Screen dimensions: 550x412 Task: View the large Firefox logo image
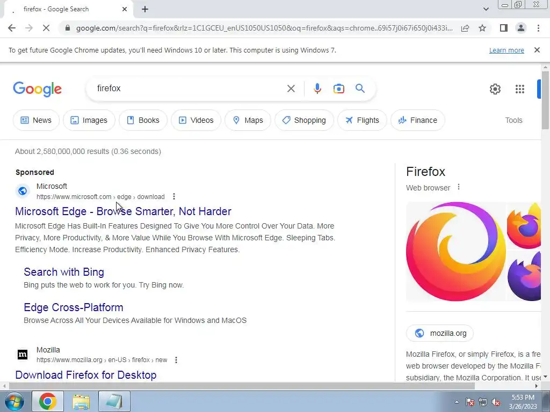(455, 251)
